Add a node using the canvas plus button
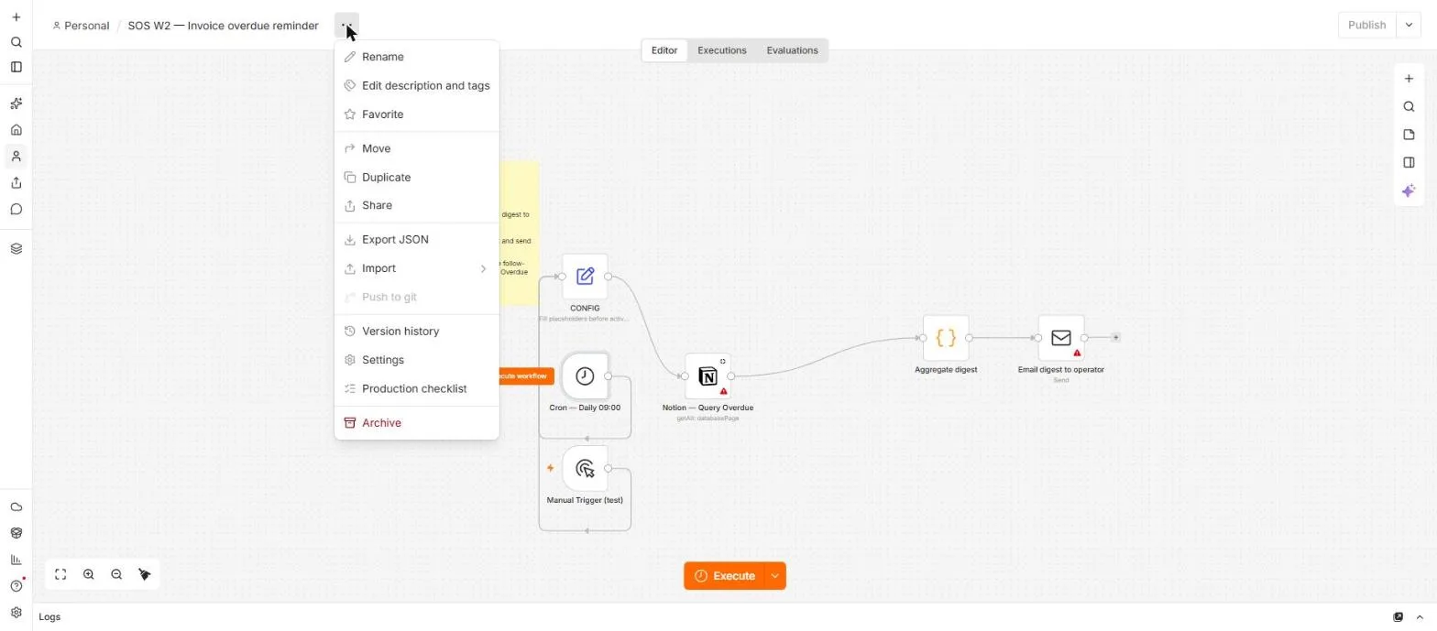The image size is (1437, 631). (x=1409, y=79)
